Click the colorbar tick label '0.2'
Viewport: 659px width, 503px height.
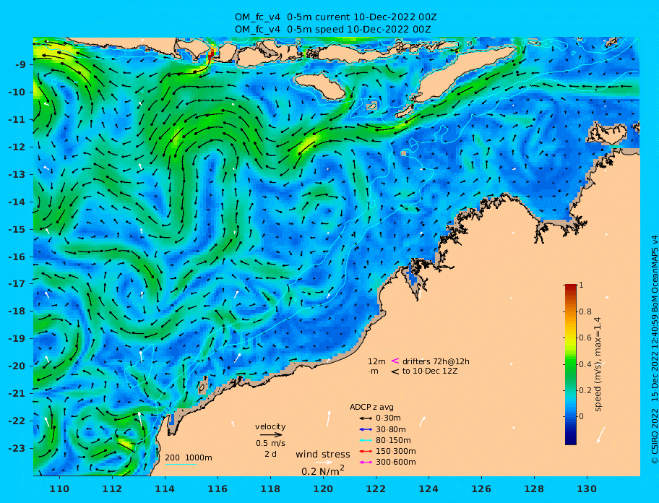[x=585, y=390]
